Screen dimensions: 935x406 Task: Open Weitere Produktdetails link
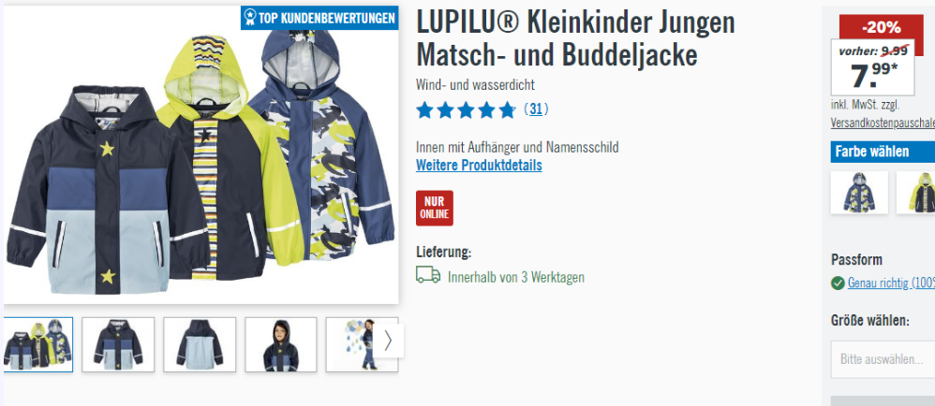(479, 166)
